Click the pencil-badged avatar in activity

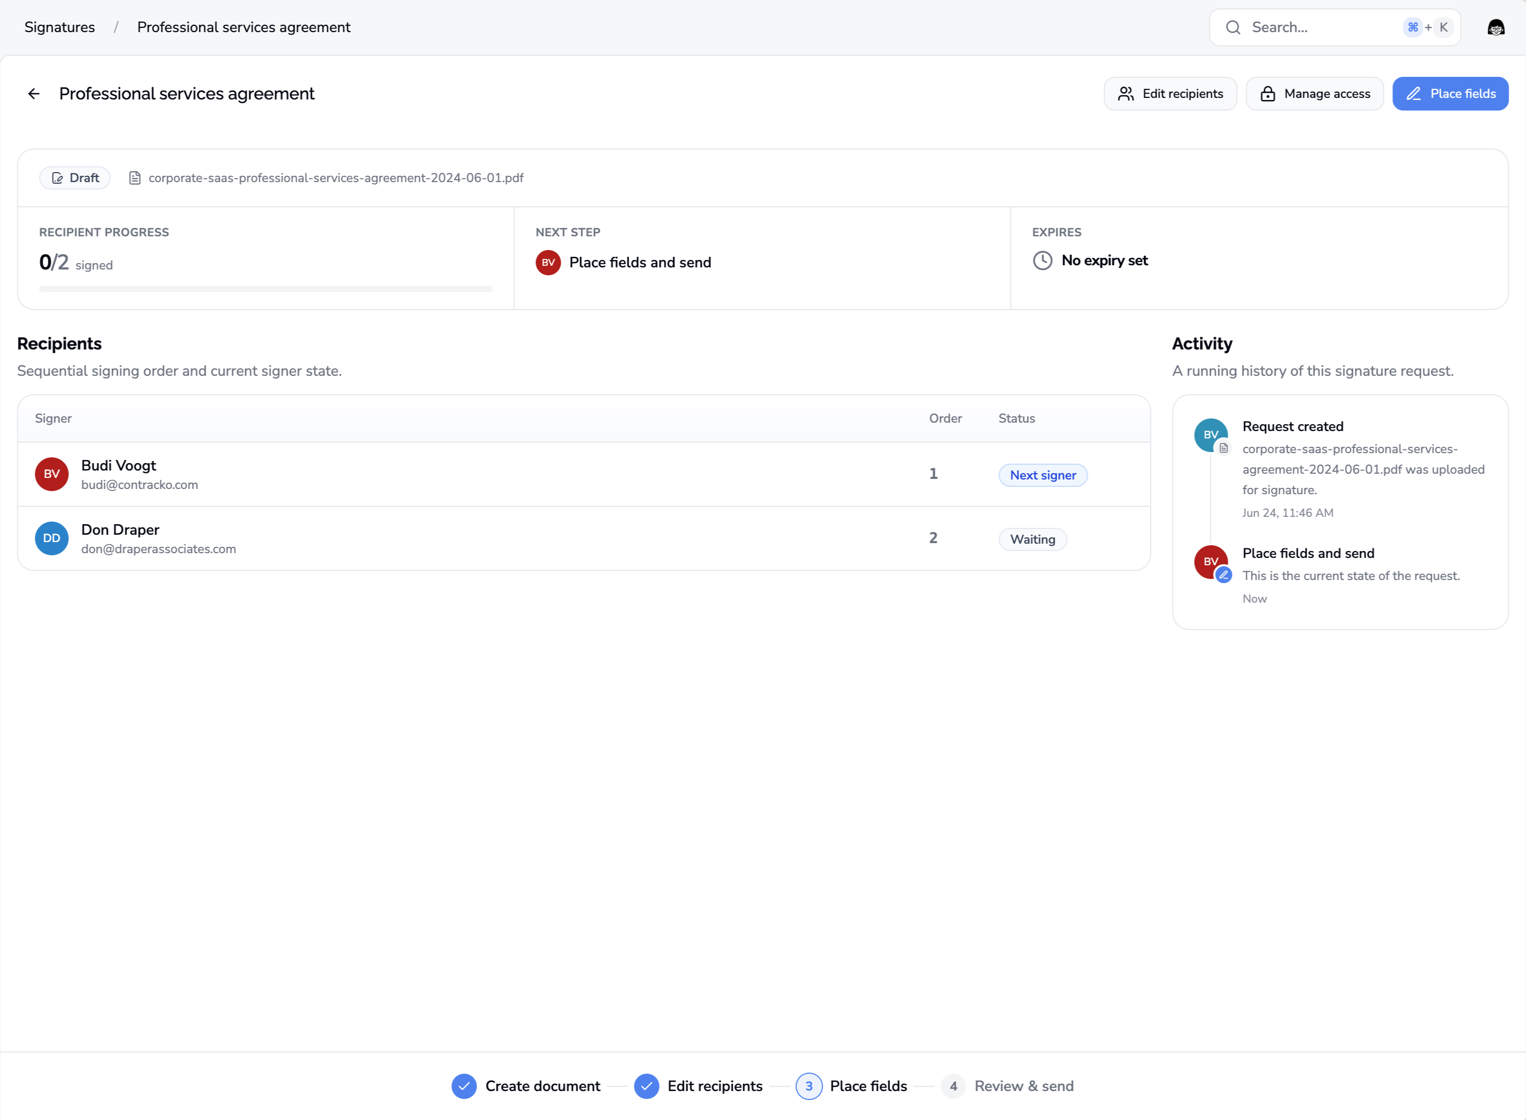coord(1211,562)
